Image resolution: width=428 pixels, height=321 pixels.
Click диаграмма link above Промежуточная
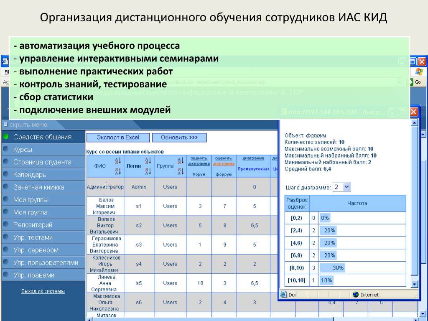pyautogui.click(x=253, y=158)
